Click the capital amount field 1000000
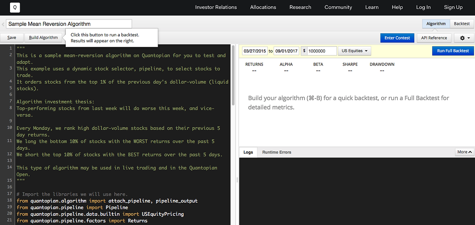475x225 pixels. [x=322, y=51]
